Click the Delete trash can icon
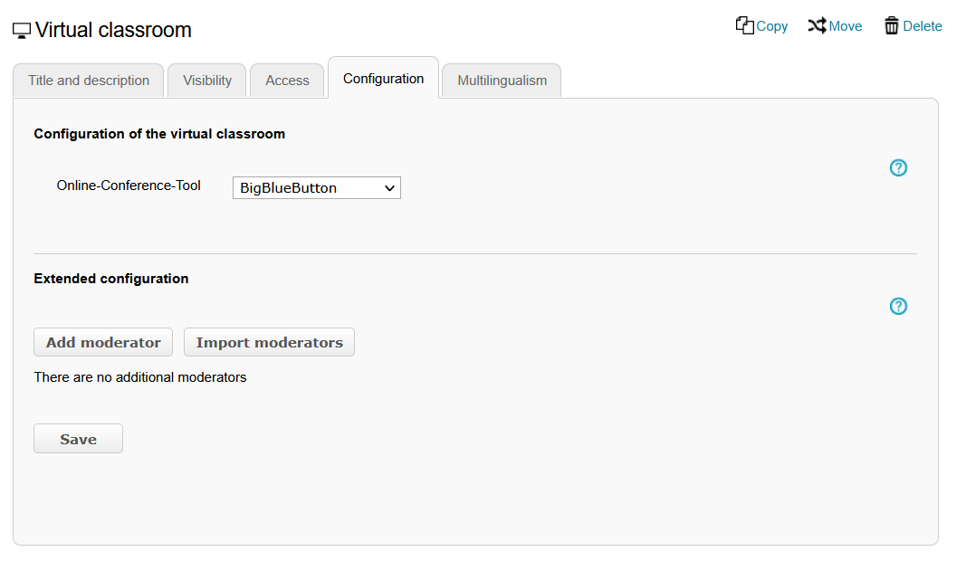 coord(891,25)
